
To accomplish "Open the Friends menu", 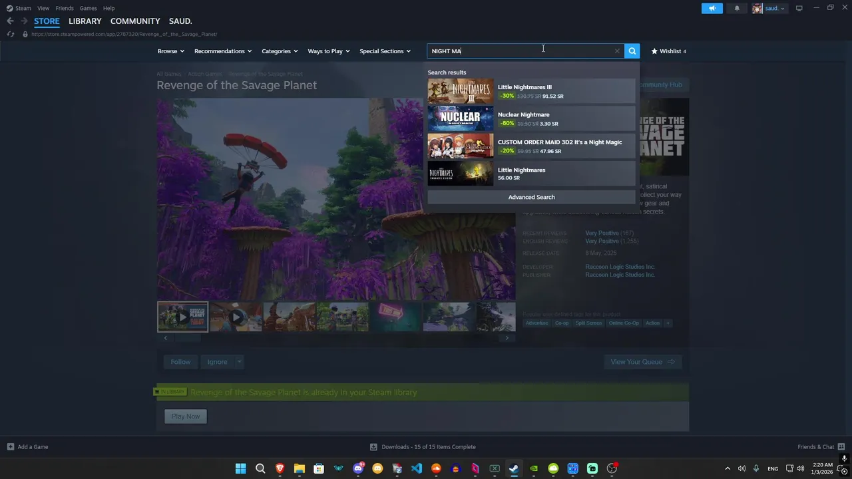I will [x=65, y=8].
